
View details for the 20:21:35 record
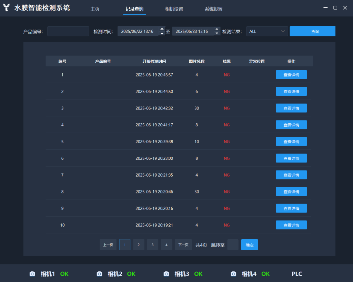point(291,175)
